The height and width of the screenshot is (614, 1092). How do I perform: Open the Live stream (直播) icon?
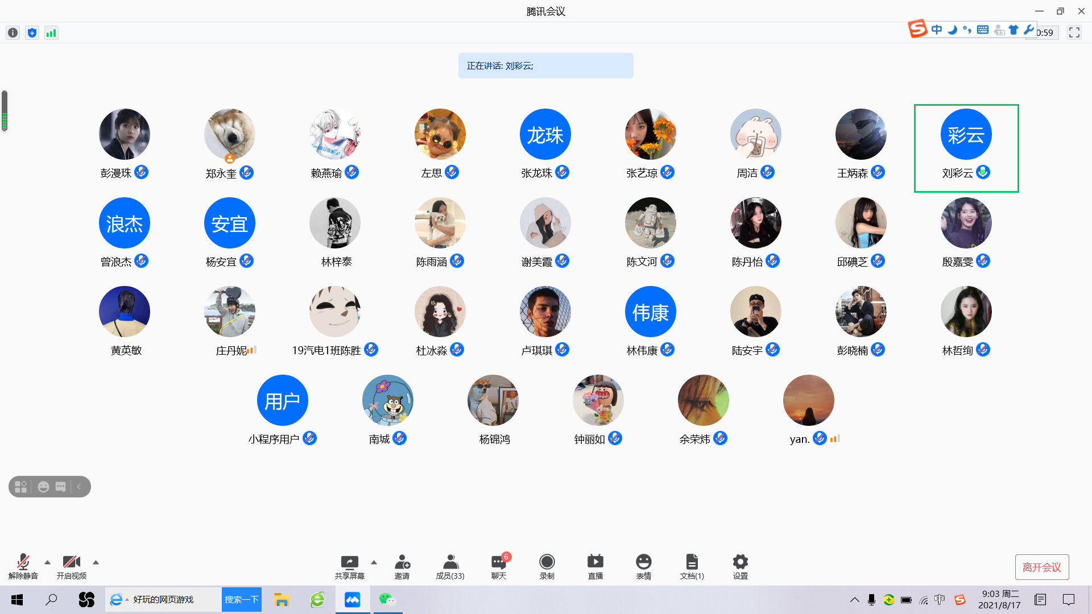point(595,566)
